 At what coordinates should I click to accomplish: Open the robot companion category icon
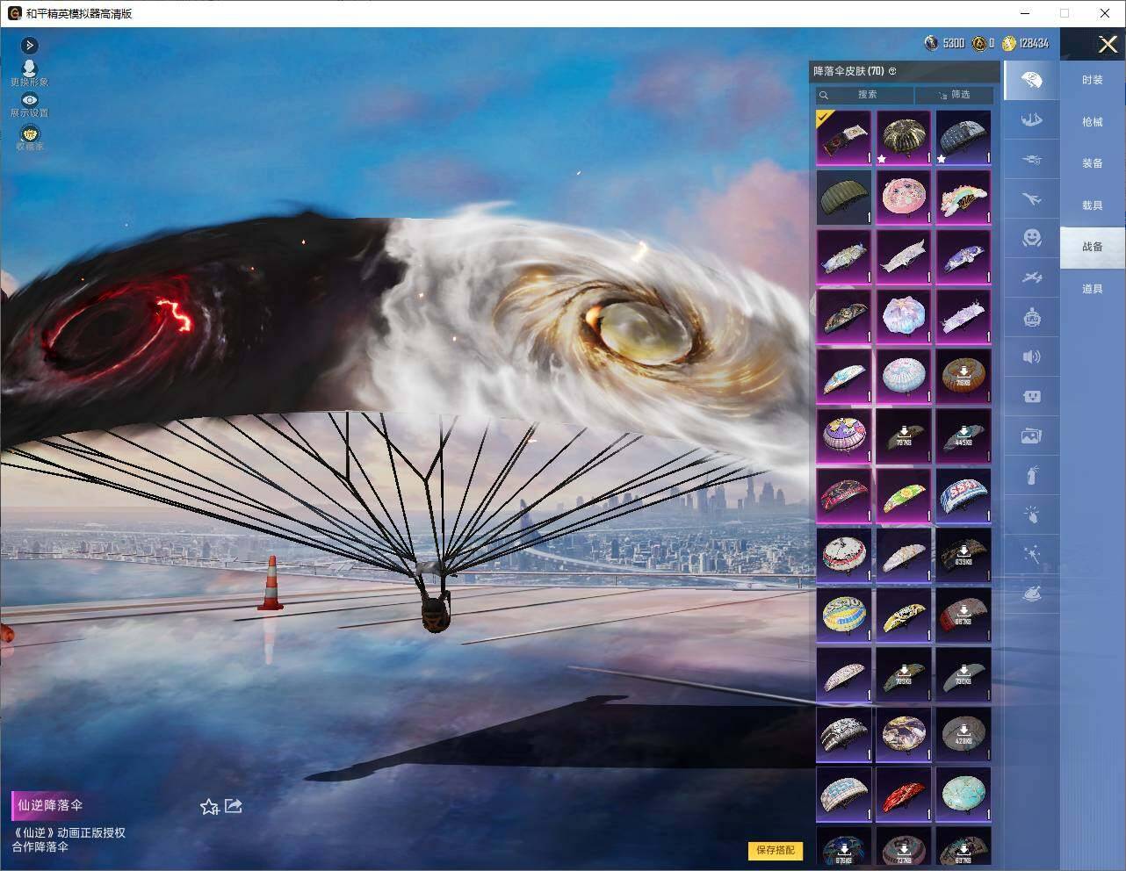tap(1032, 317)
